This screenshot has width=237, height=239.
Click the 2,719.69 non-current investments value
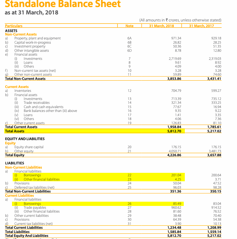click(175, 58)
